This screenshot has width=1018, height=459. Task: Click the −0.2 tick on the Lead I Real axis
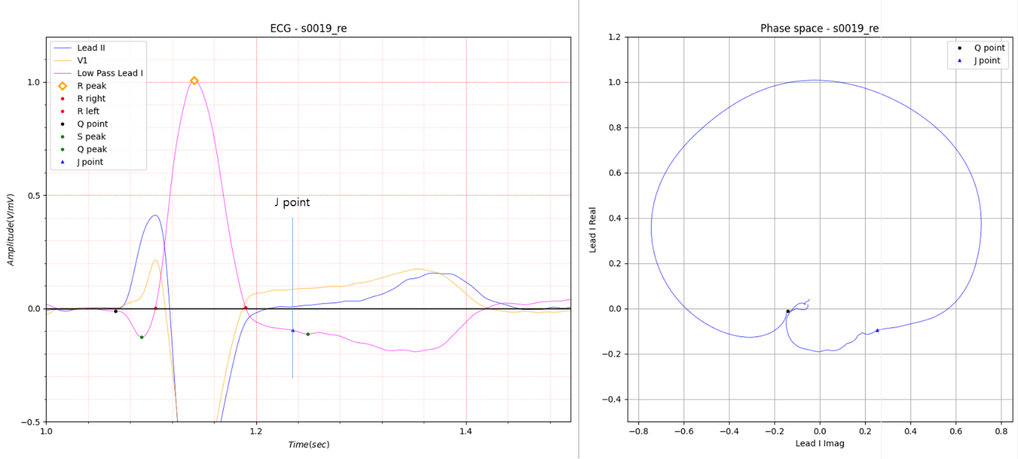click(x=611, y=354)
